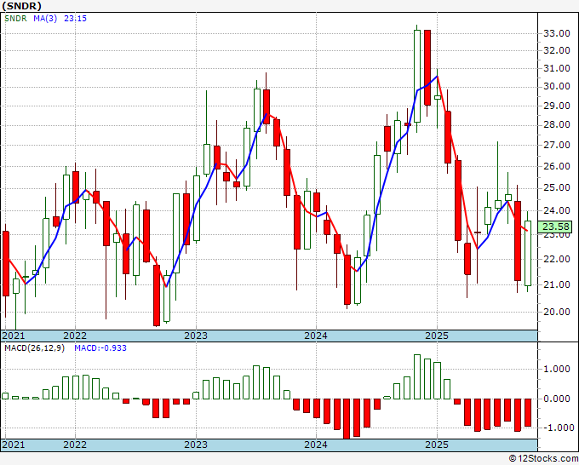Click the tallest green MACD bar before 2025
Viewport: 579px width, 465px height.
point(417,376)
